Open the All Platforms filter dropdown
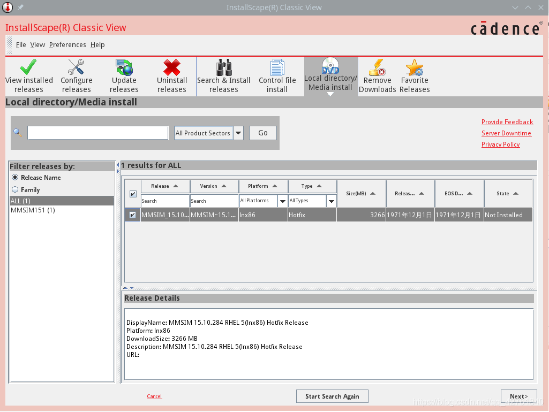 click(283, 201)
